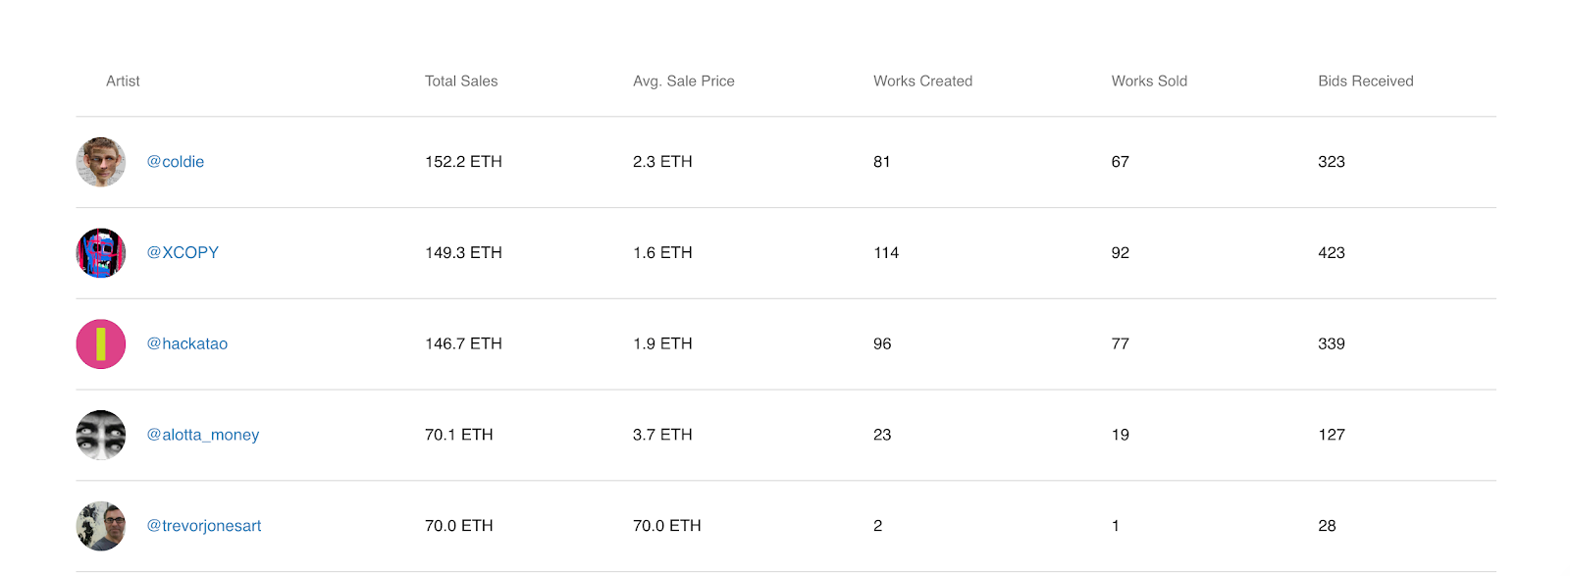The image size is (1570, 576).
Task: Click coldie's profile avatar
Action: 101,162
